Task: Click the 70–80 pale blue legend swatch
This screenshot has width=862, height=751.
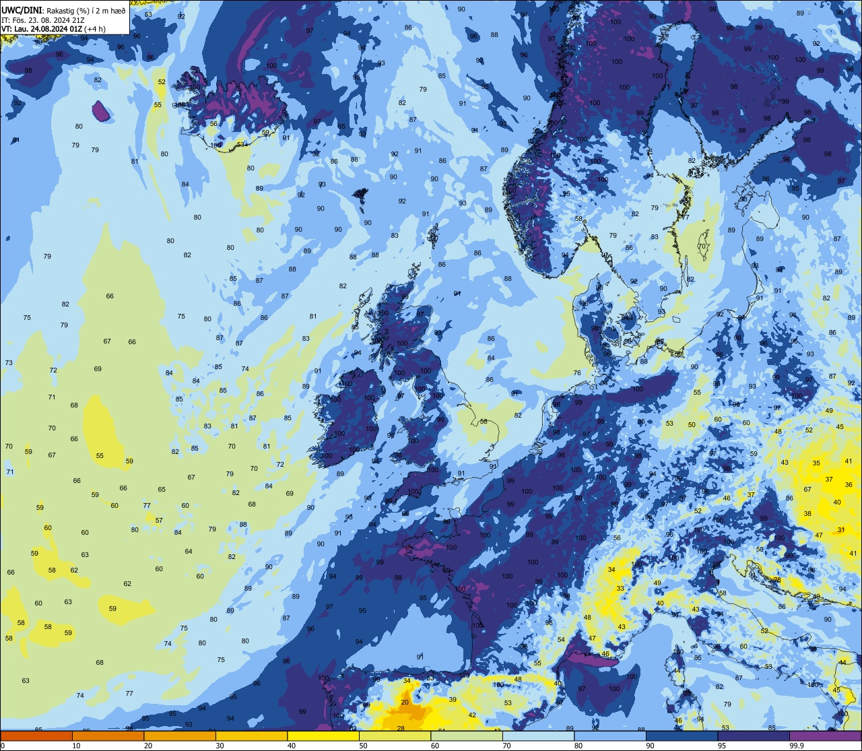Action: (x=538, y=736)
